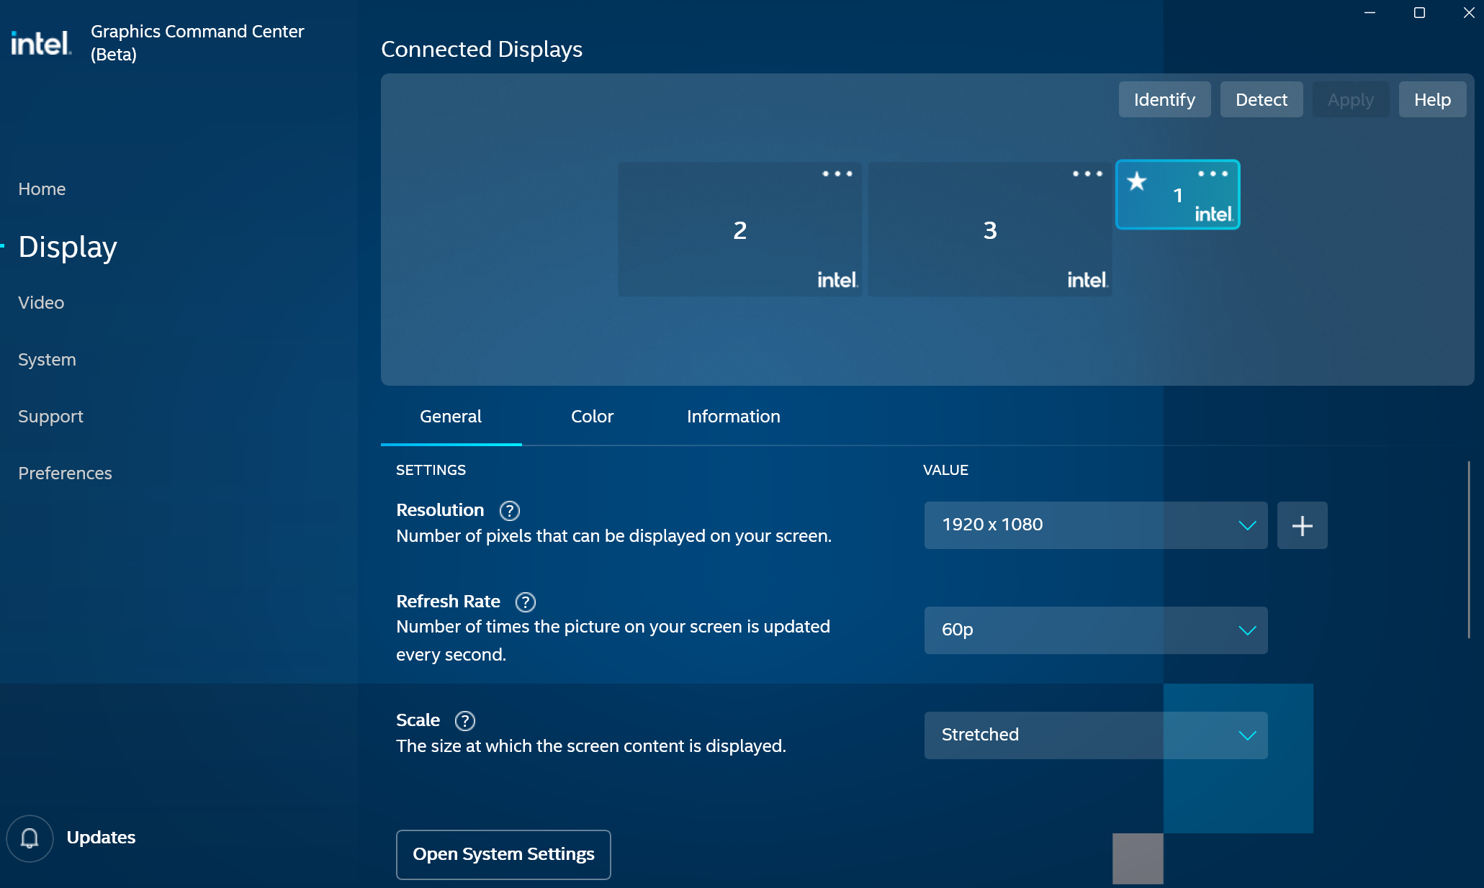Image resolution: width=1484 pixels, height=888 pixels.
Task: Add custom resolution with plus icon
Action: click(1302, 525)
